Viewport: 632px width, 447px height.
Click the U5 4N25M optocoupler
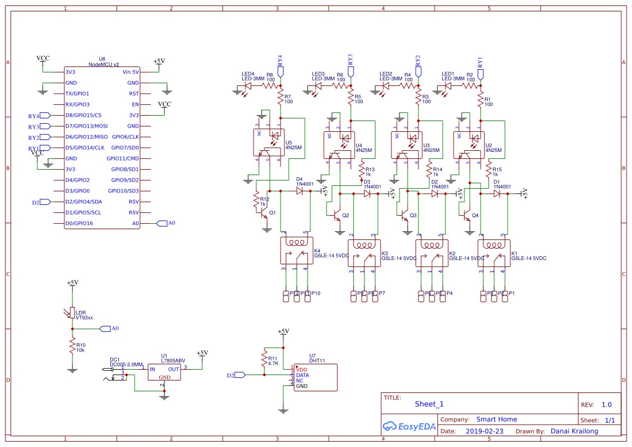pos(268,143)
